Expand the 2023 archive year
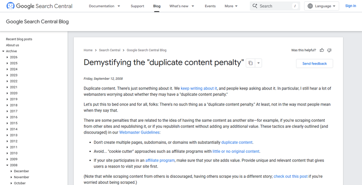Viewport: 362px width, 185px height. 7,75
